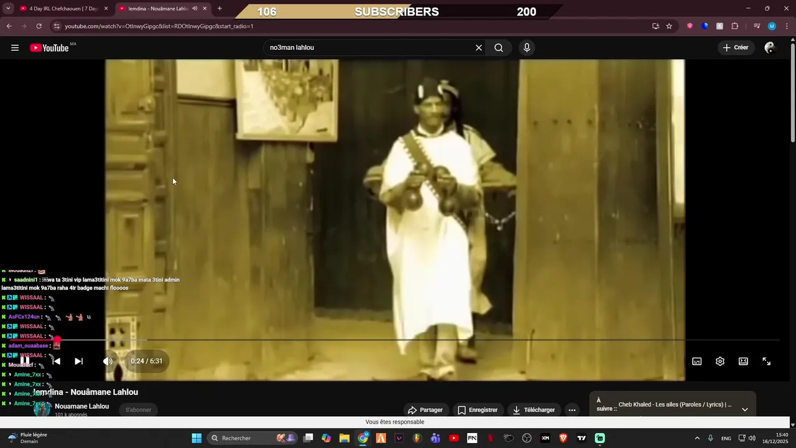This screenshot has width=796, height=448.
Task: Open the media control toolbar icon
Action: [757, 26]
